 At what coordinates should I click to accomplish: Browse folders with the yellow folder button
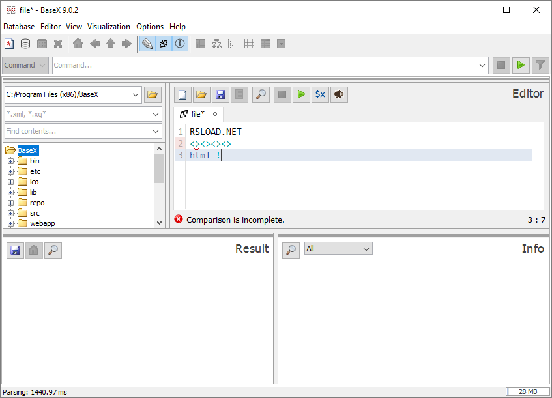coord(152,94)
